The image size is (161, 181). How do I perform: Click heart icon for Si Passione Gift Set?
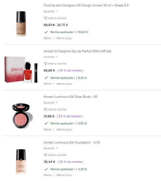click(46, 64)
